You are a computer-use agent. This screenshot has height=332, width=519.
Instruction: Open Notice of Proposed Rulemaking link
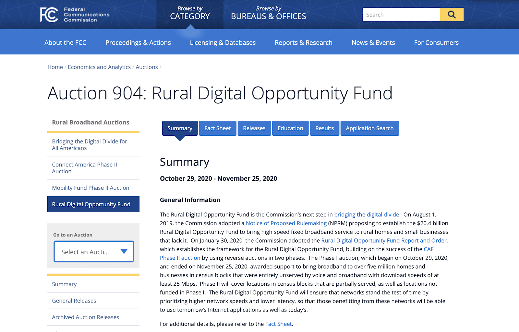[x=286, y=223]
